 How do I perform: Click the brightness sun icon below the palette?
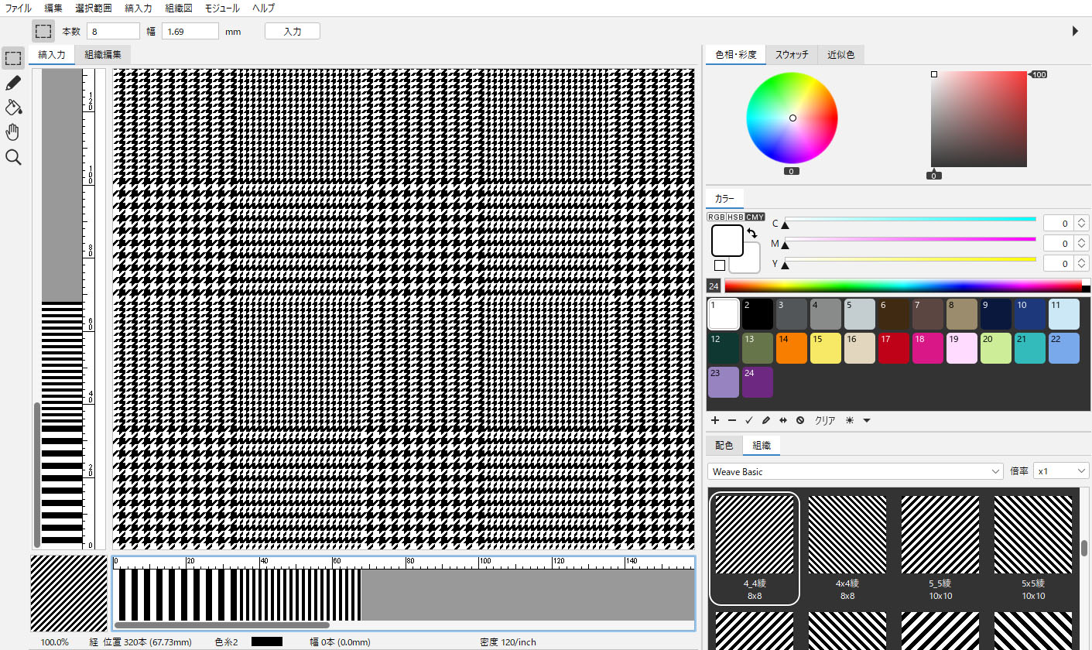849,420
